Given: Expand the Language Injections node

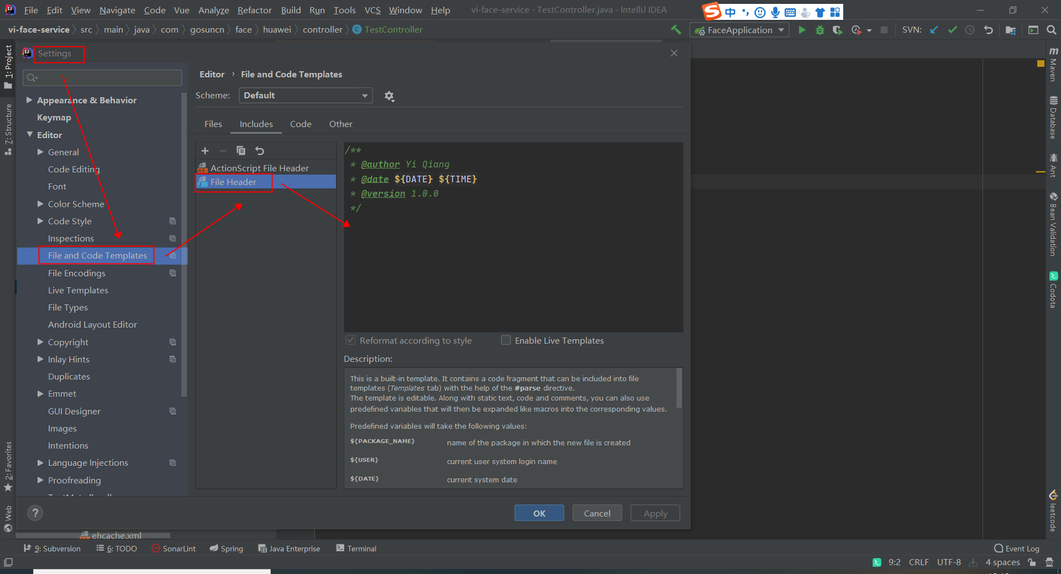Looking at the screenshot, I should 40,463.
